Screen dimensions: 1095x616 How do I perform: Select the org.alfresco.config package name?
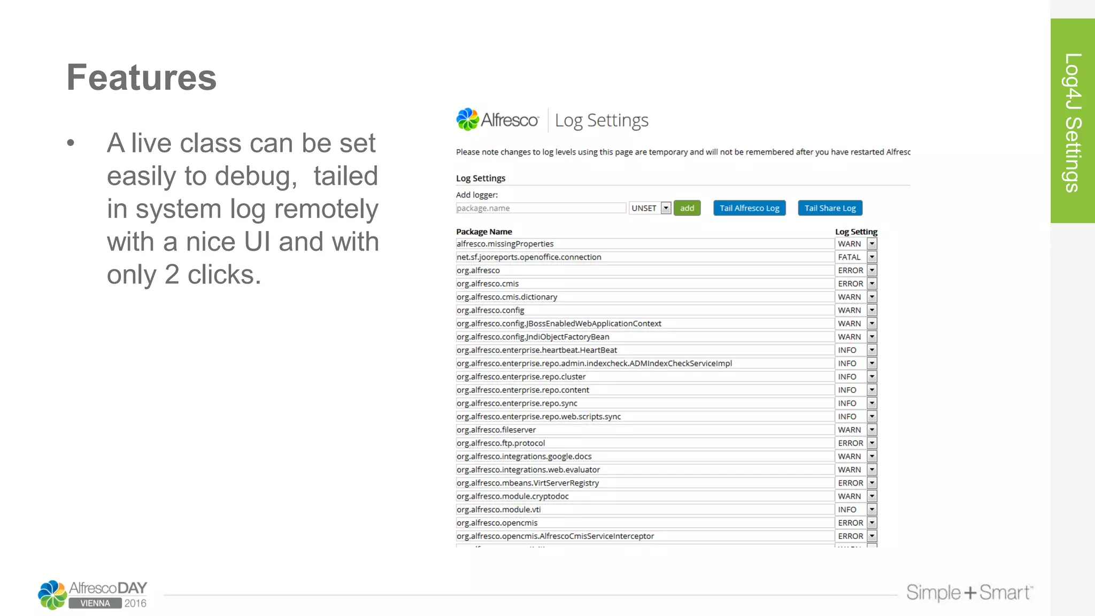click(x=645, y=310)
